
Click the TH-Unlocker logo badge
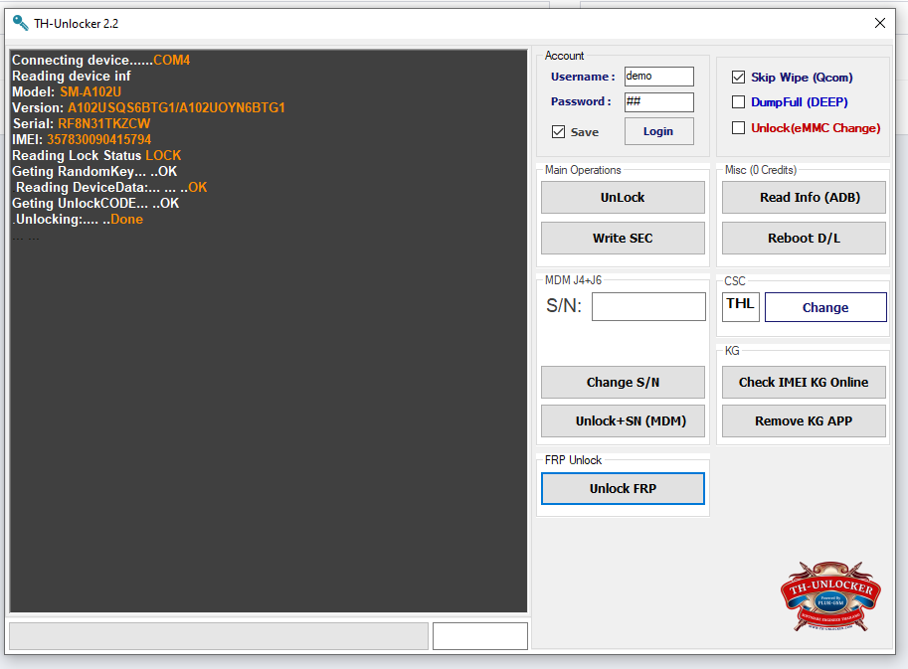click(x=831, y=596)
